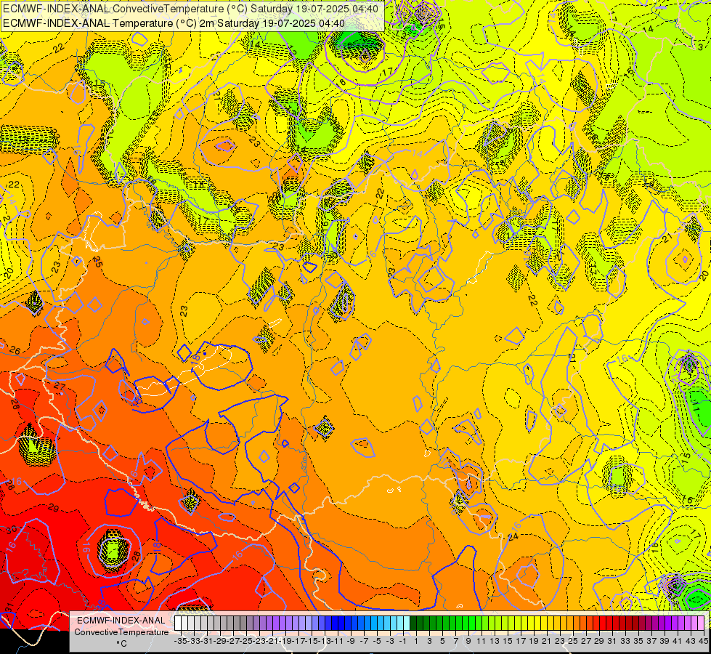Viewport: 711px width, 654px height.
Task: Click the 24 isotherm label on map
Action: 513,536
